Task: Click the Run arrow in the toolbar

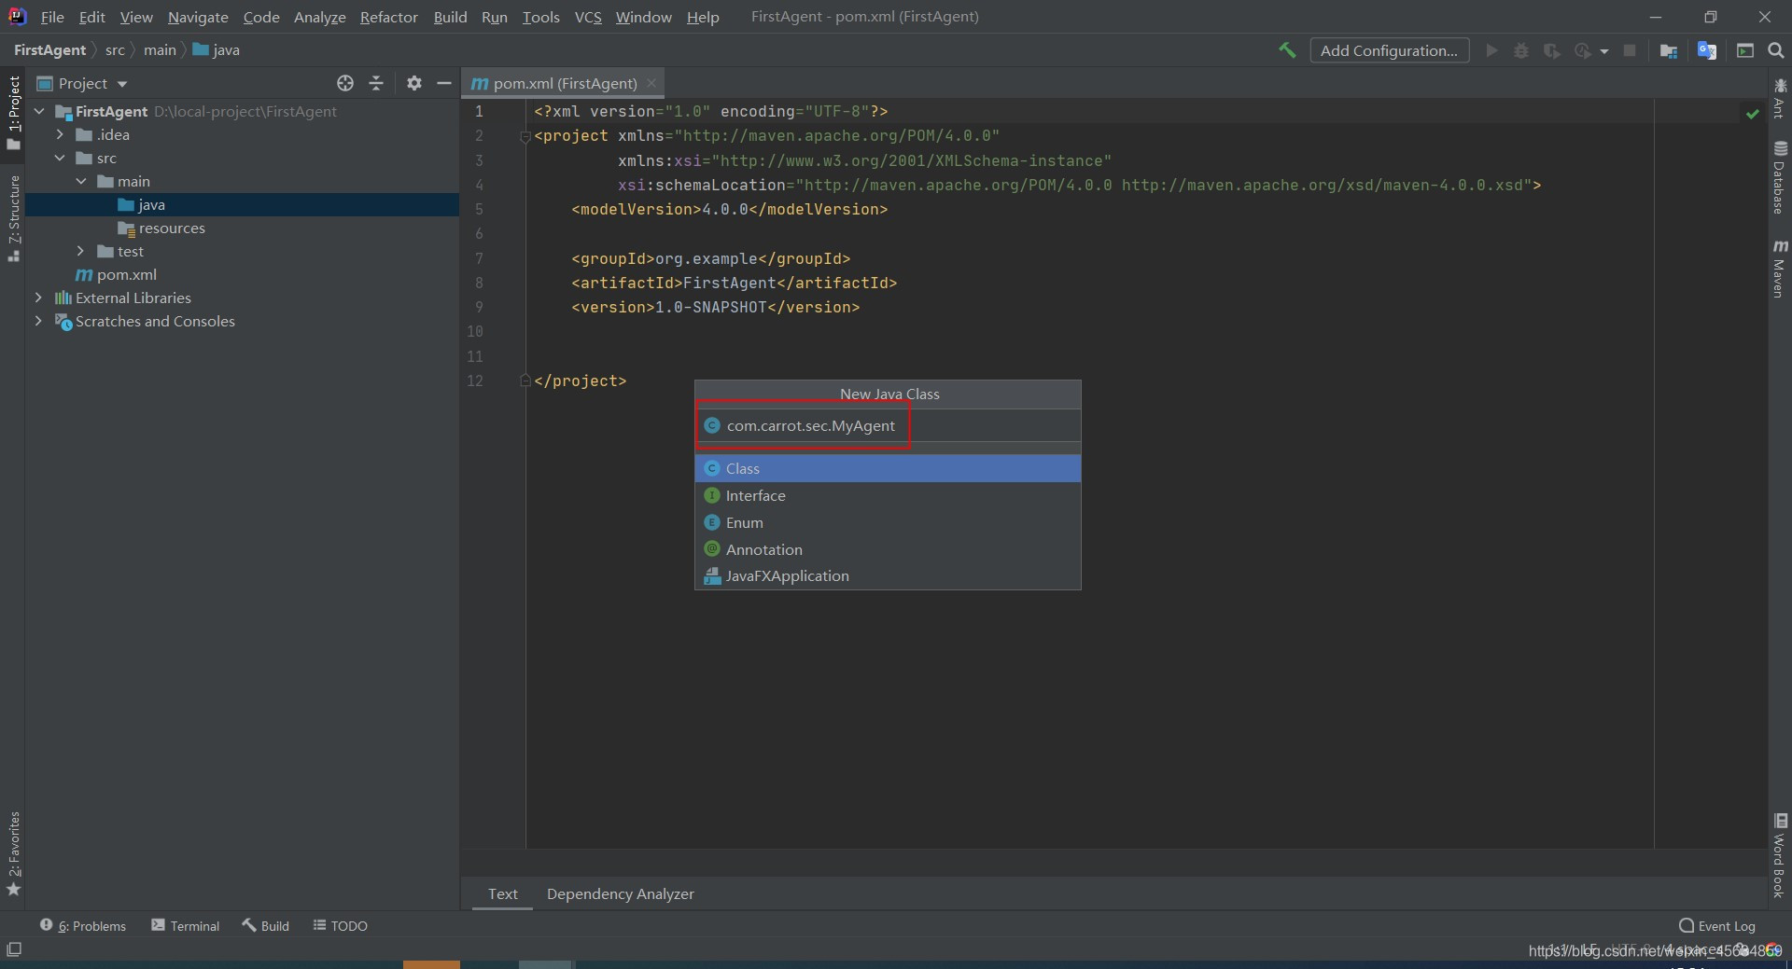Action: [x=1491, y=50]
